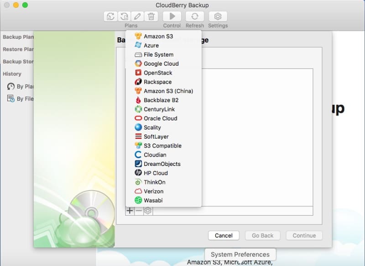The height and width of the screenshot is (266, 365).
Task: Select File System storage option
Action: point(163,54)
